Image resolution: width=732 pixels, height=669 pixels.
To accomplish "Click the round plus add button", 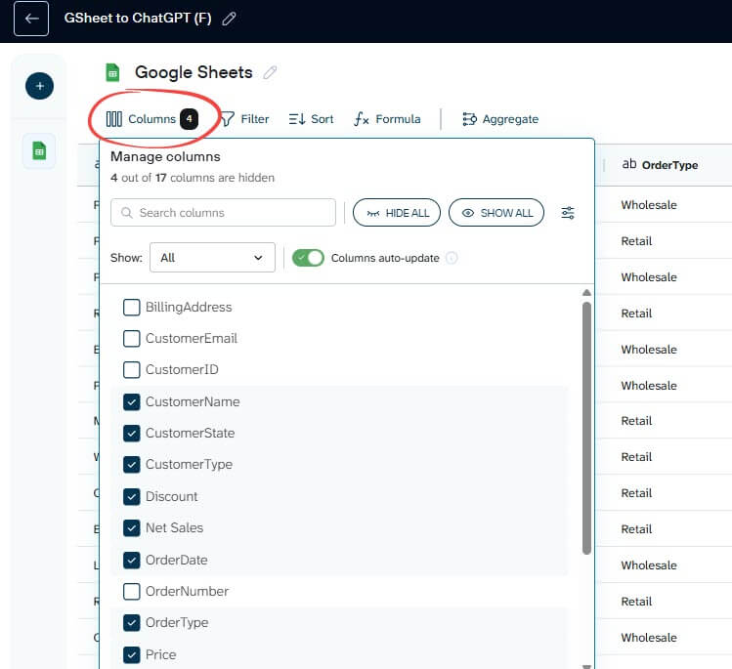I will coord(39,86).
